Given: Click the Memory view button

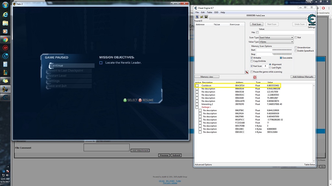Looking at the screenshot, I should 207,77.
